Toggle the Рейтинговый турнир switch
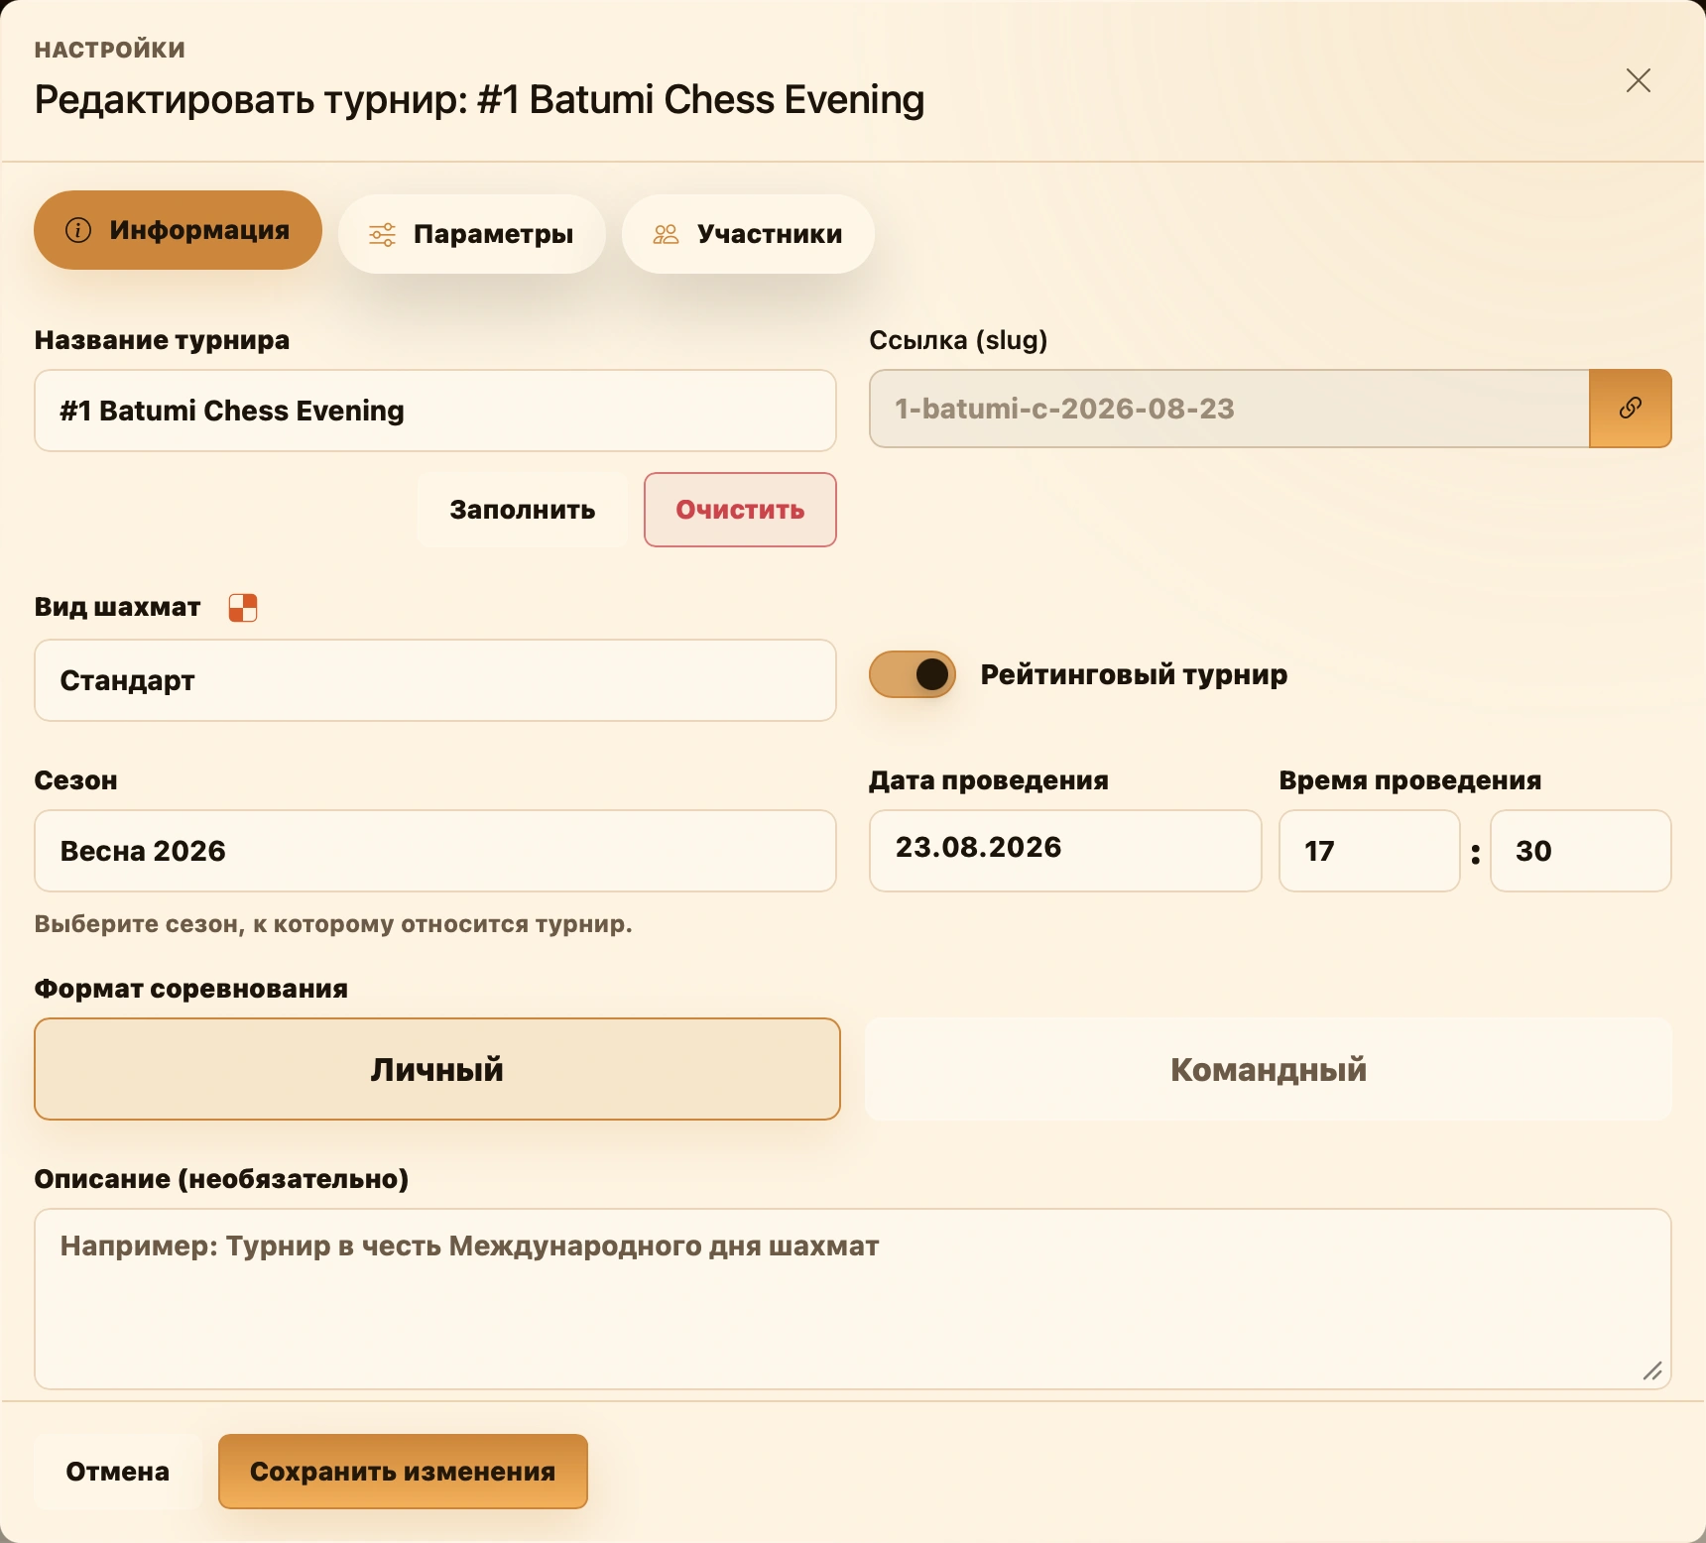 [x=913, y=674]
